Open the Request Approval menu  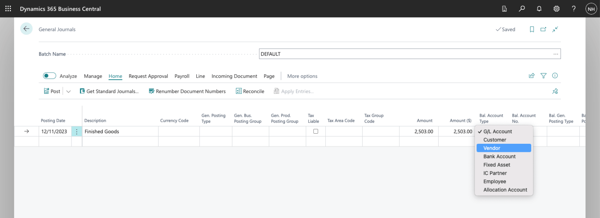(148, 76)
